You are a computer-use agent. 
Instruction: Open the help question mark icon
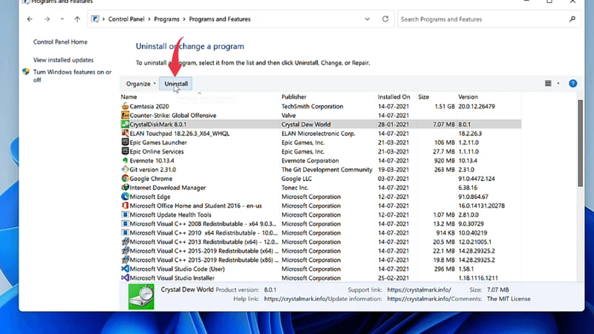pos(572,84)
